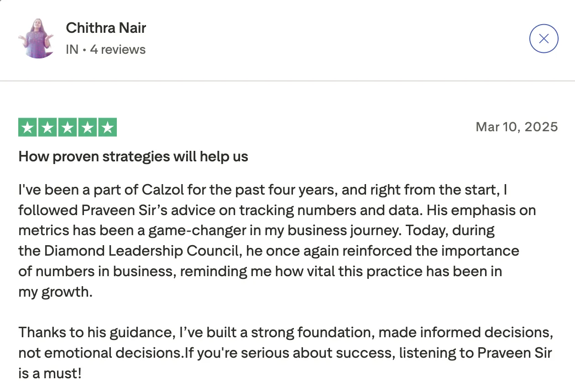This screenshot has height=391, width=575.
Task: Click the review date Mar 10, 2025
Action: (x=517, y=127)
